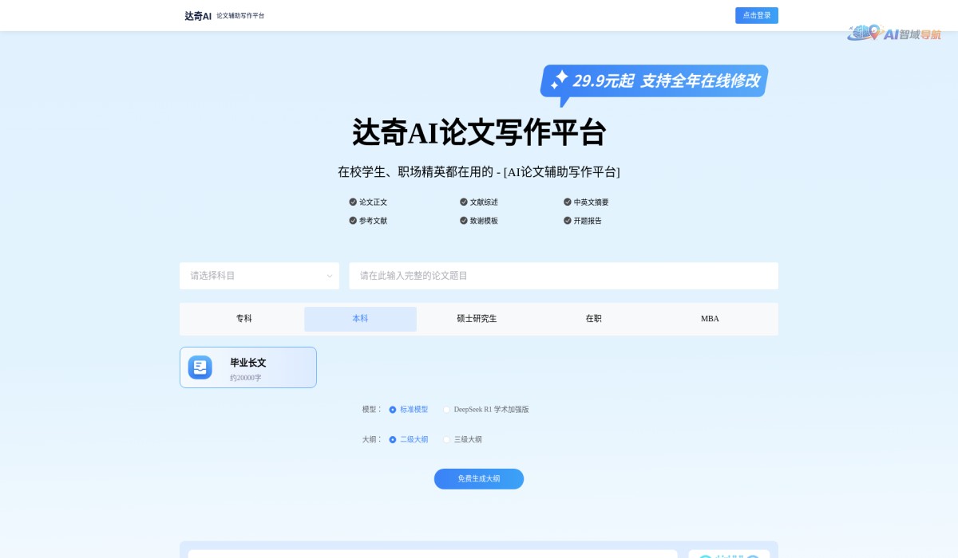Click the checkmark icon beside 论文正文

[x=352, y=202]
